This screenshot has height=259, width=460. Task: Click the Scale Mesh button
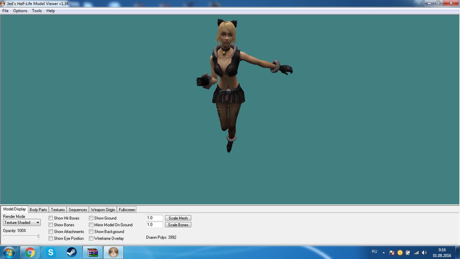(x=178, y=218)
